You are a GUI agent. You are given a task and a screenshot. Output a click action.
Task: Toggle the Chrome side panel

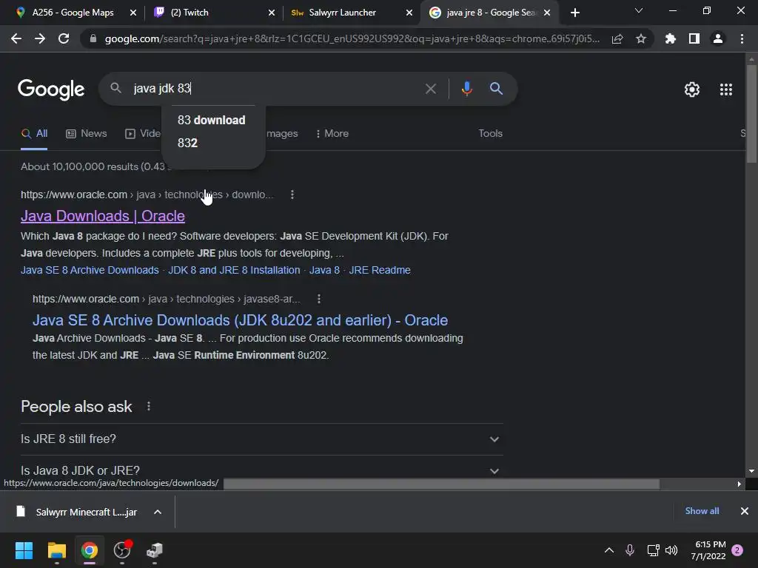(x=694, y=38)
